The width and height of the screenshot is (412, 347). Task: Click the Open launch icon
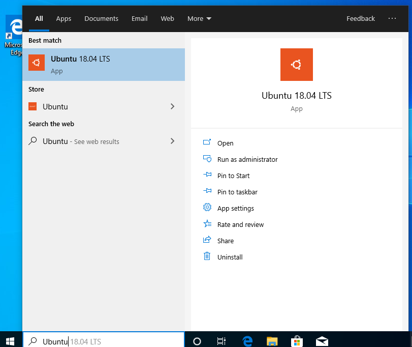207,142
